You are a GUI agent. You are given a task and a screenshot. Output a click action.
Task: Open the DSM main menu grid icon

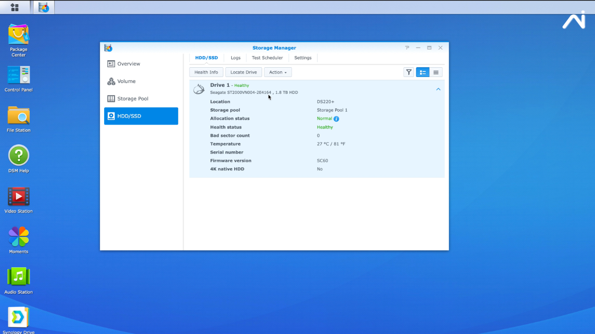[x=14, y=7]
